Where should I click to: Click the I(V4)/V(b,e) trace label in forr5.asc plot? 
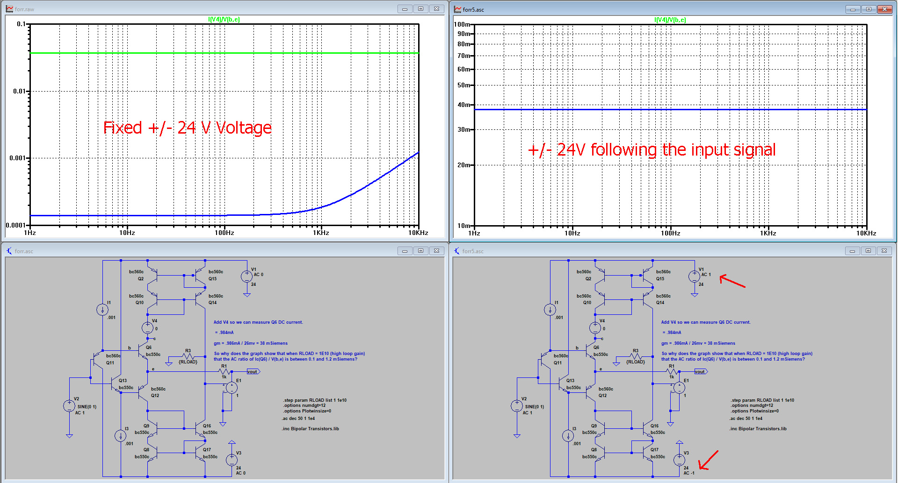(670, 20)
